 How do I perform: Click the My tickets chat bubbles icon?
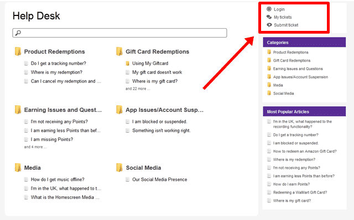(269, 17)
